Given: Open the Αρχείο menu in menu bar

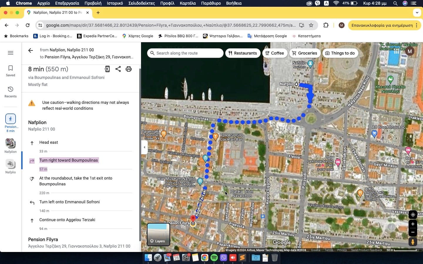Looking at the screenshot, I should pyautogui.click(x=43, y=3).
